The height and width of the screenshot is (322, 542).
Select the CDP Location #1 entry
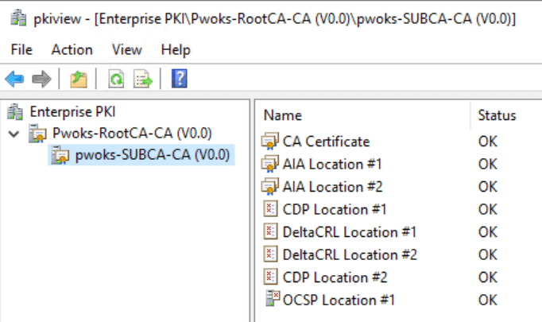[335, 210]
